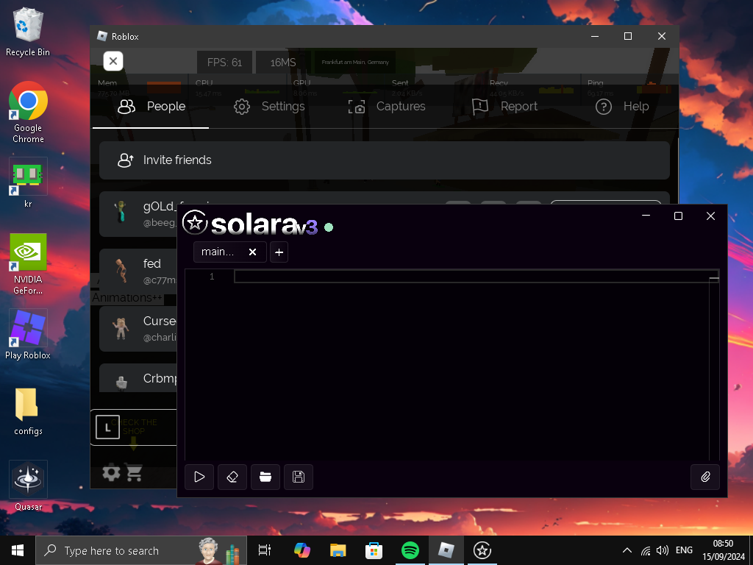Save the script with the floppy disk icon
This screenshot has width=753, height=565.
299,477
